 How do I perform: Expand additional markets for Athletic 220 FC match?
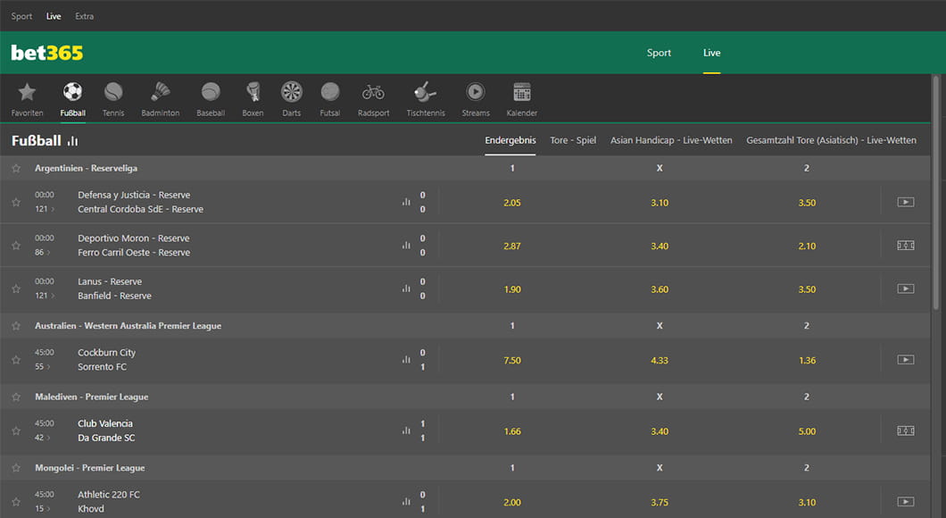click(x=45, y=509)
